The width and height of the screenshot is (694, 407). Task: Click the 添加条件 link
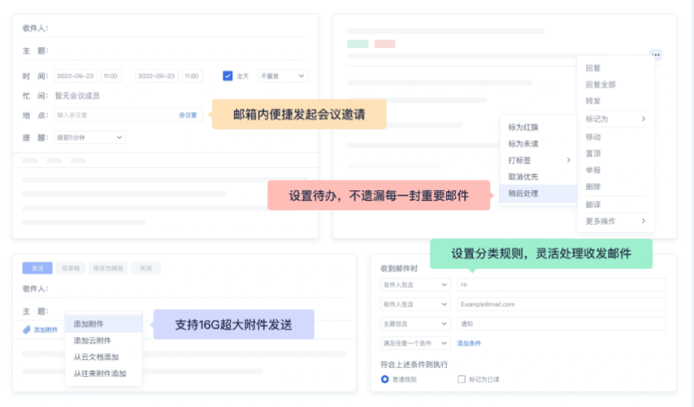point(469,343)
